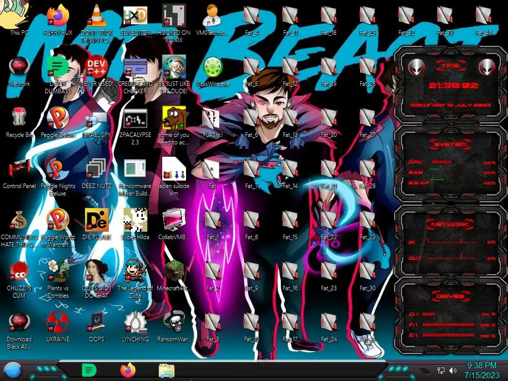Click the DRIVES widget header

(450, 296)
